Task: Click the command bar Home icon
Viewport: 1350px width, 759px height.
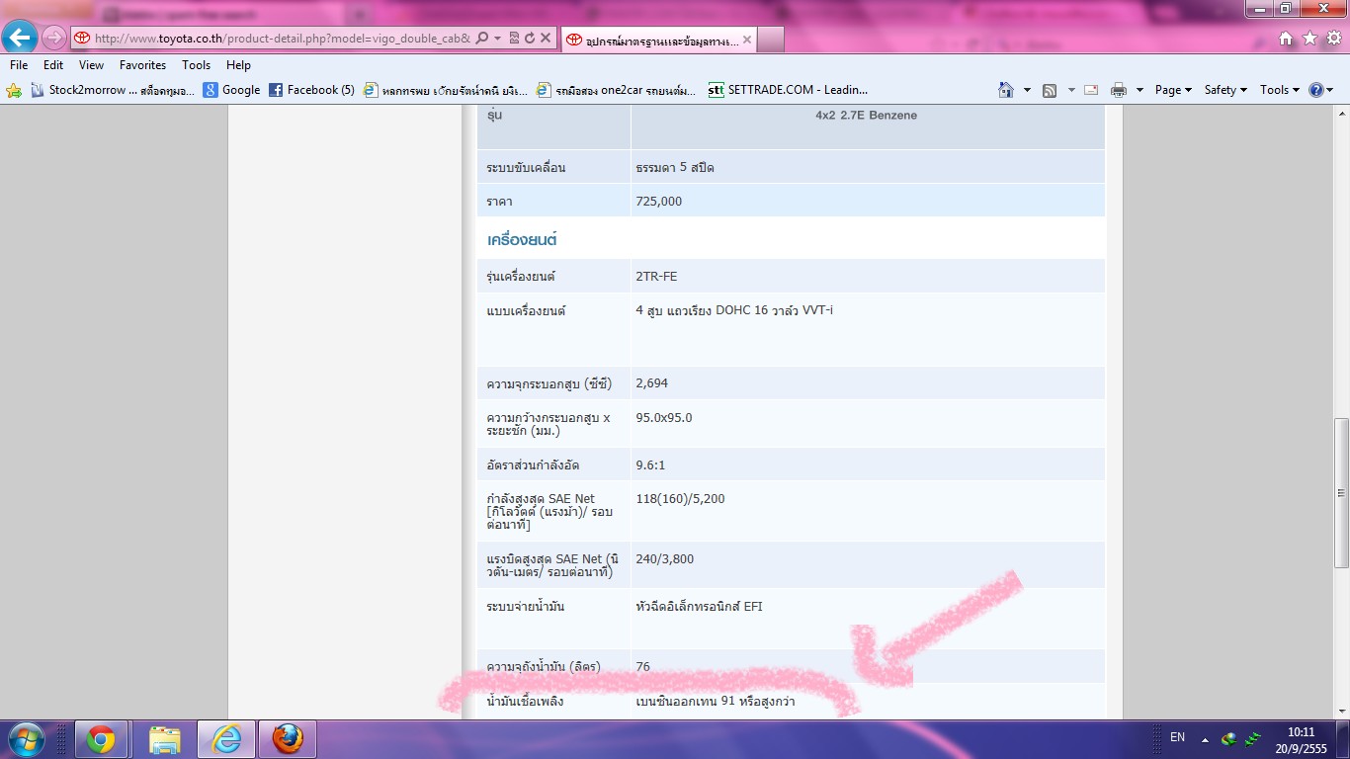Action: click(x=1006, y=90)
